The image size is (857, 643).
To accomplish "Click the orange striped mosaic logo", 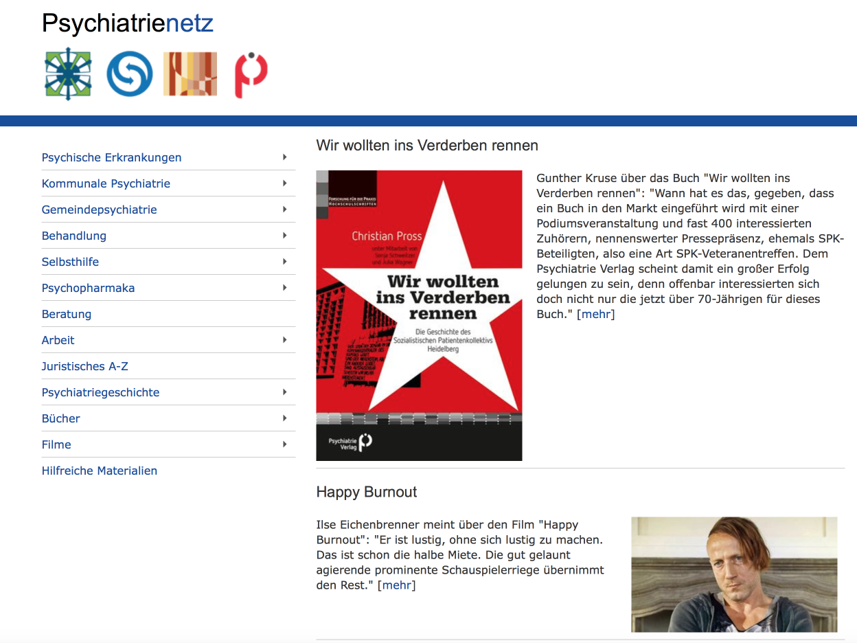I will [190, 74].
